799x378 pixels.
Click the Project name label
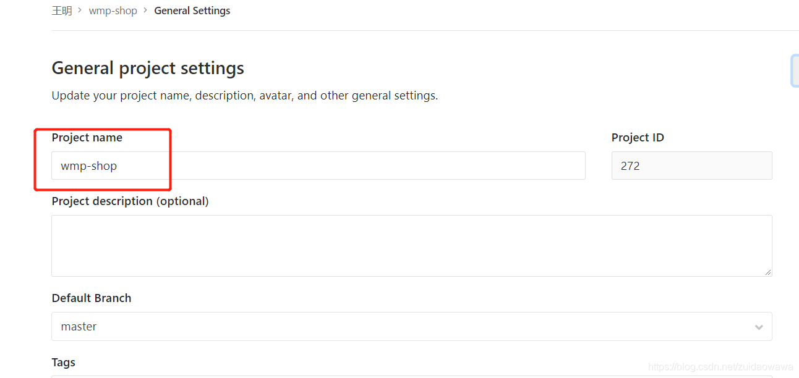[x=87, y=138]
